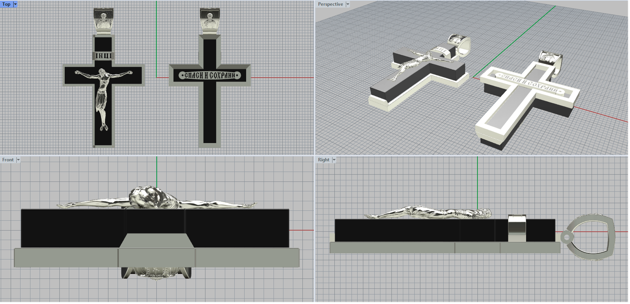The height and width of the screenshot is (304, 630).
Task: Select the bail ring in Right viewport
Action: (591, 236)
